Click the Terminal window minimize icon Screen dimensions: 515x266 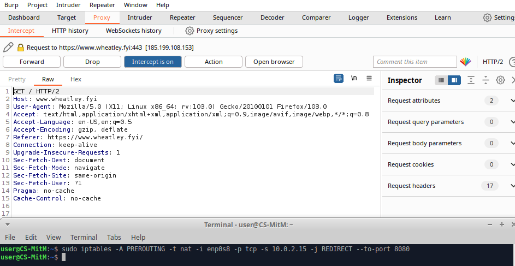[490, 224]
